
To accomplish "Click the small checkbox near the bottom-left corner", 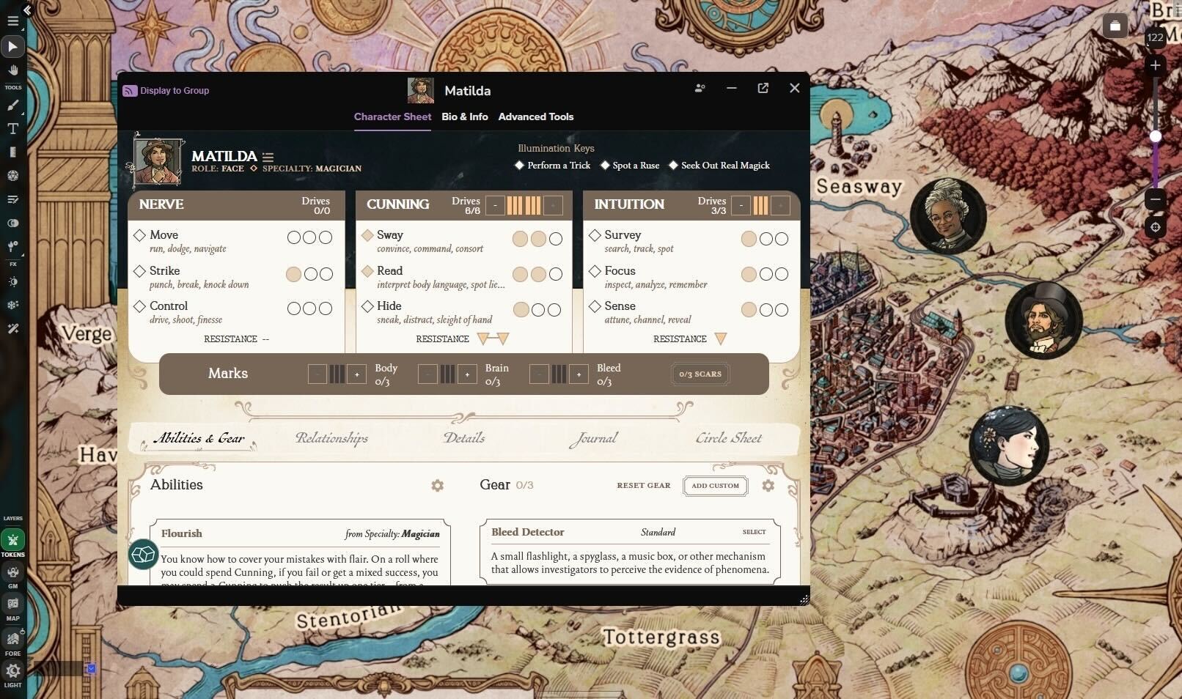I will tap(91, 668).
